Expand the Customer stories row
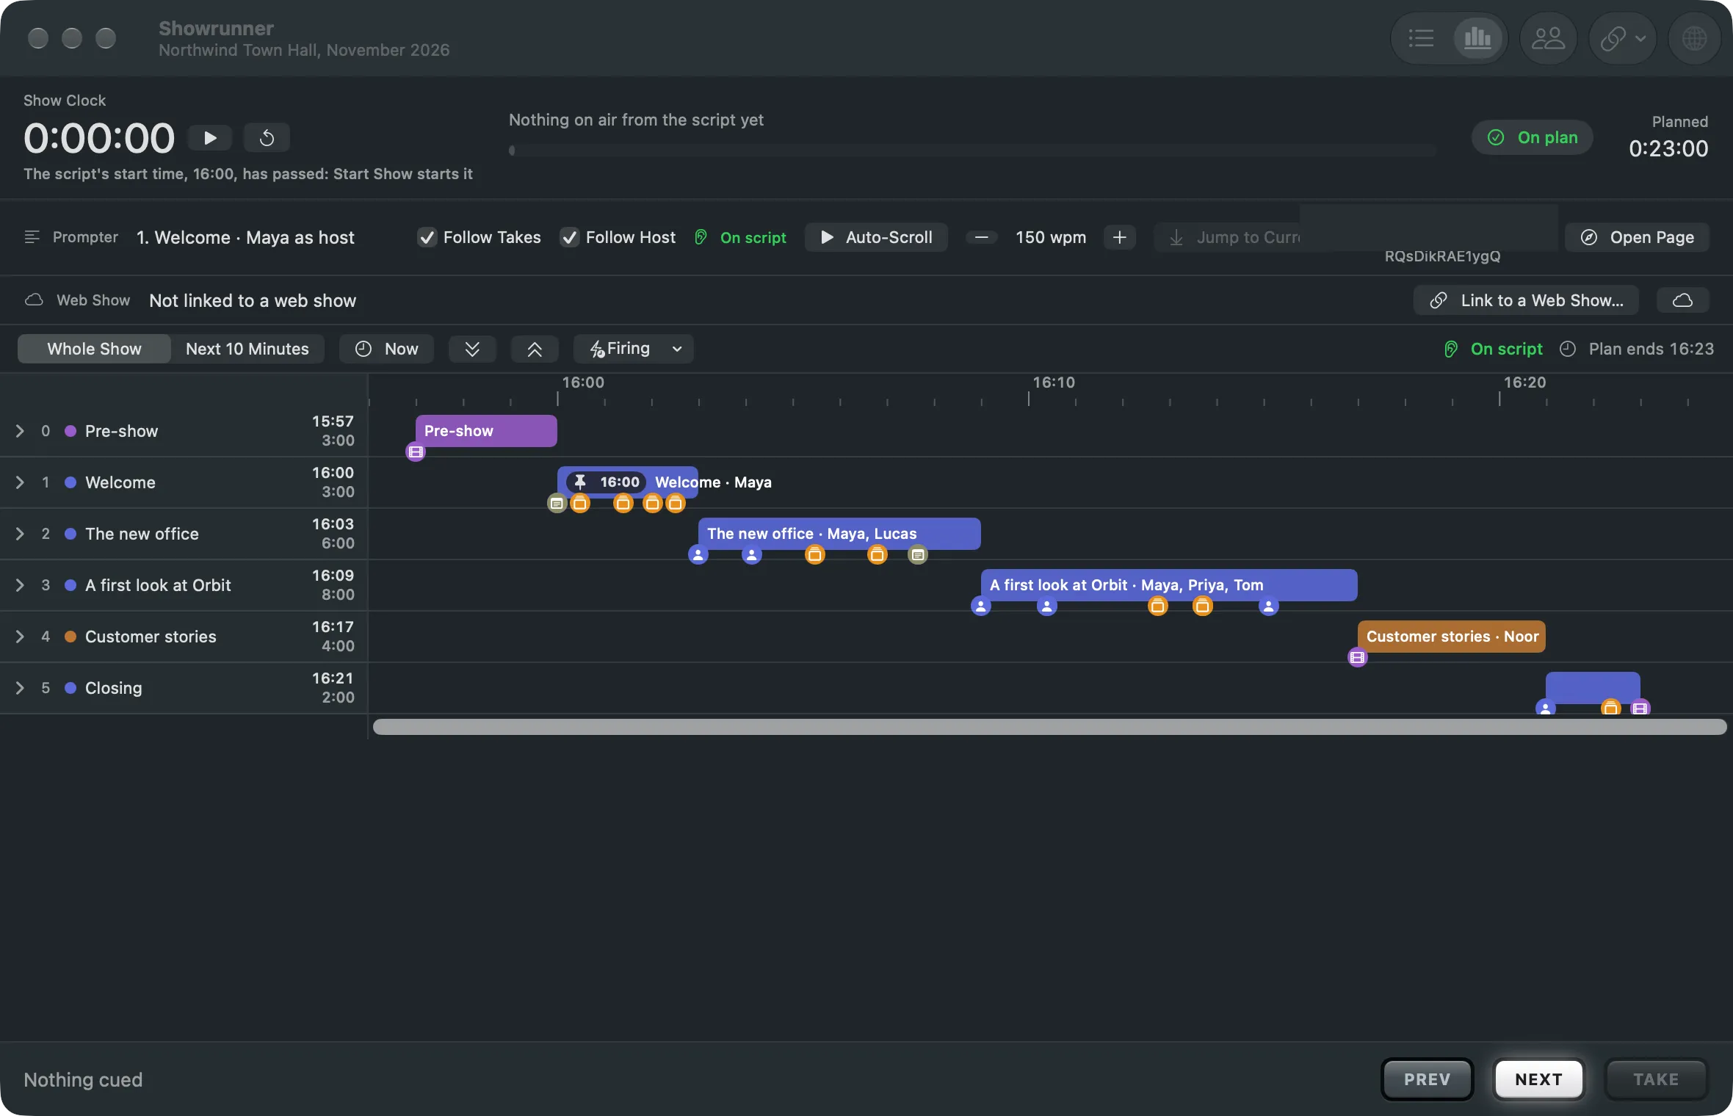This screenshot has width=1733, height=1116. click(x=20, y=637)
